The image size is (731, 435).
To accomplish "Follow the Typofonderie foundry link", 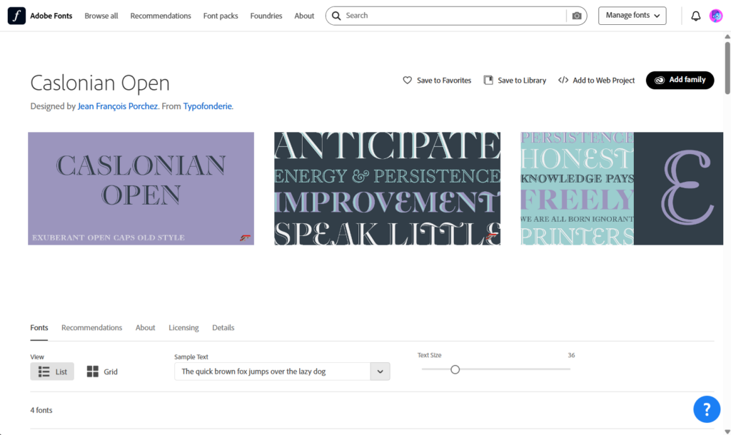I will [x=208, y=106].
